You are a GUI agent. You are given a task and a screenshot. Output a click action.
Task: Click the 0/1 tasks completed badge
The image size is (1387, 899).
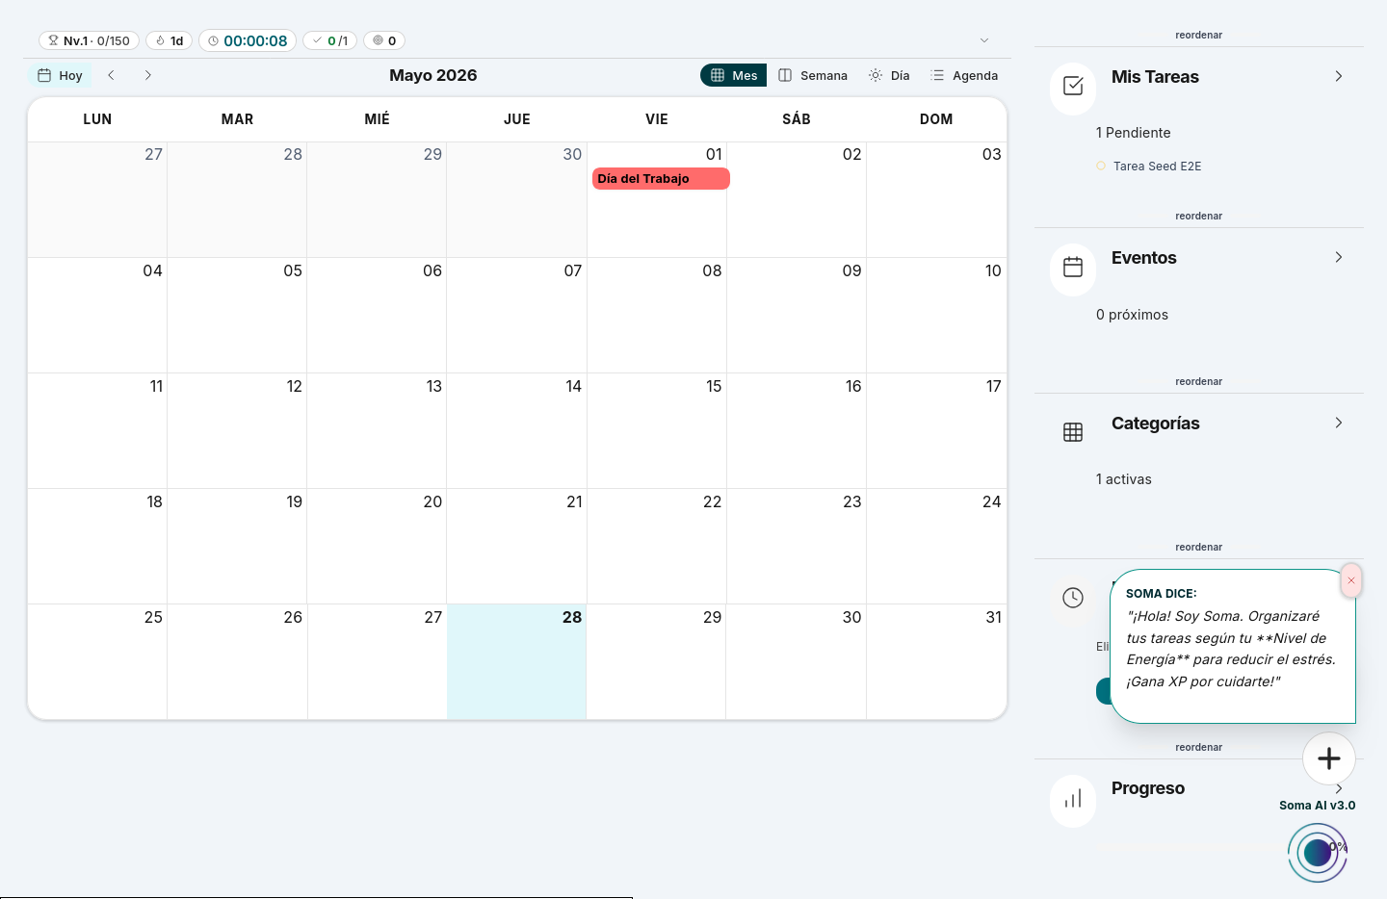330,40
